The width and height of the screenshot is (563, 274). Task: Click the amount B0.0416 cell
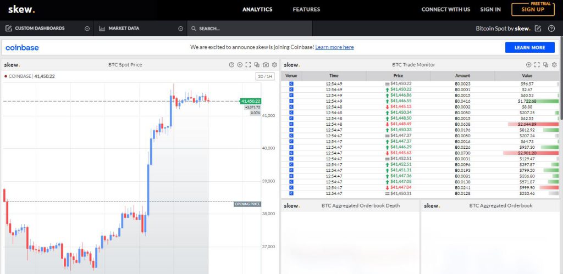tap(462, 101)
